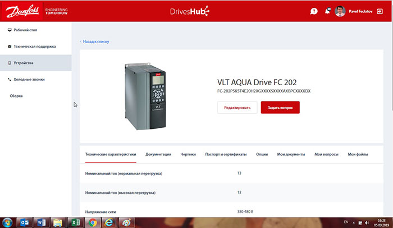The width and height of the screenshot is (393, 228).
Task: Click Pavel Fedotov's avatar picture
Action: 340,11
